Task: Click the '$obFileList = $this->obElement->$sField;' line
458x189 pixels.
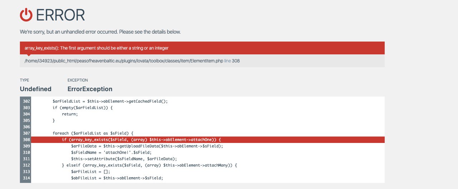Action: [x=117, y=178]
